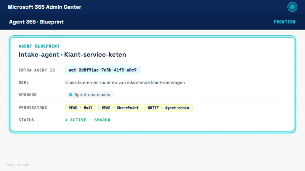Click the Intake-agent · Klant-service-keten heading
The width and height of the screenshot is (305, 171).
(72, 54)
